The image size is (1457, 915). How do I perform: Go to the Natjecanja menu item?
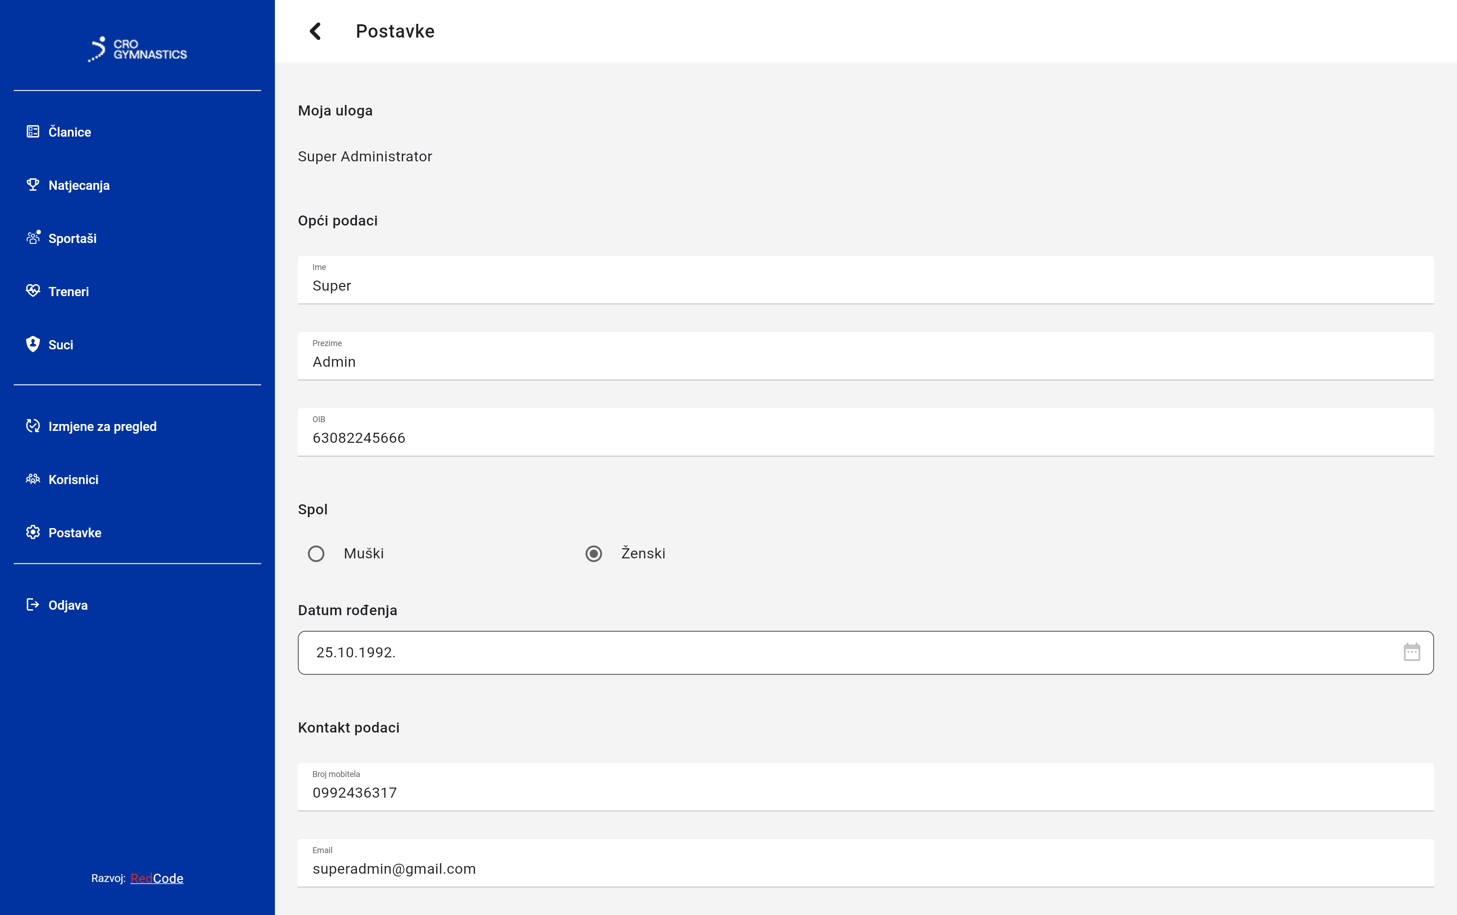click(x=79, y=185)
